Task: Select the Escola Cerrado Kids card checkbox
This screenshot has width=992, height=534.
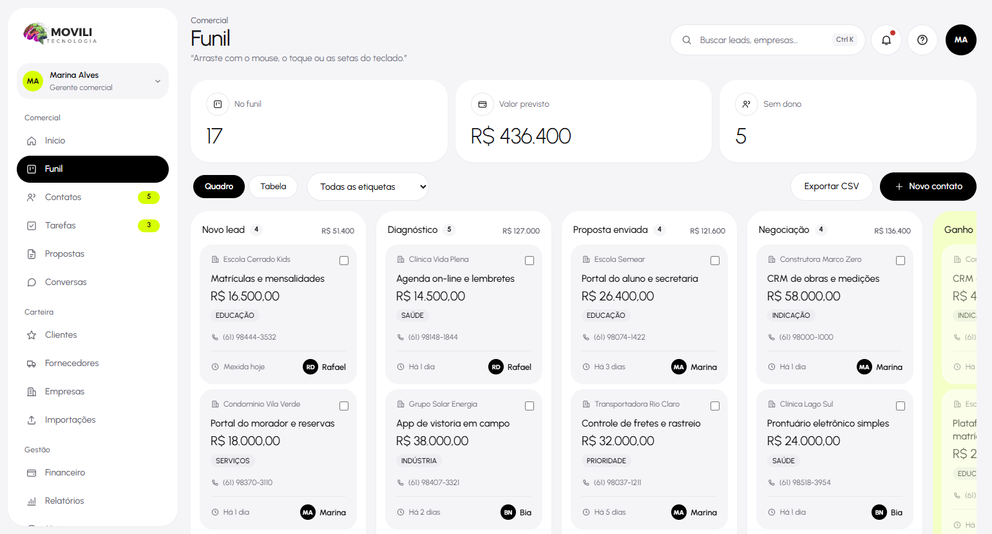Action: pos(344,261)
